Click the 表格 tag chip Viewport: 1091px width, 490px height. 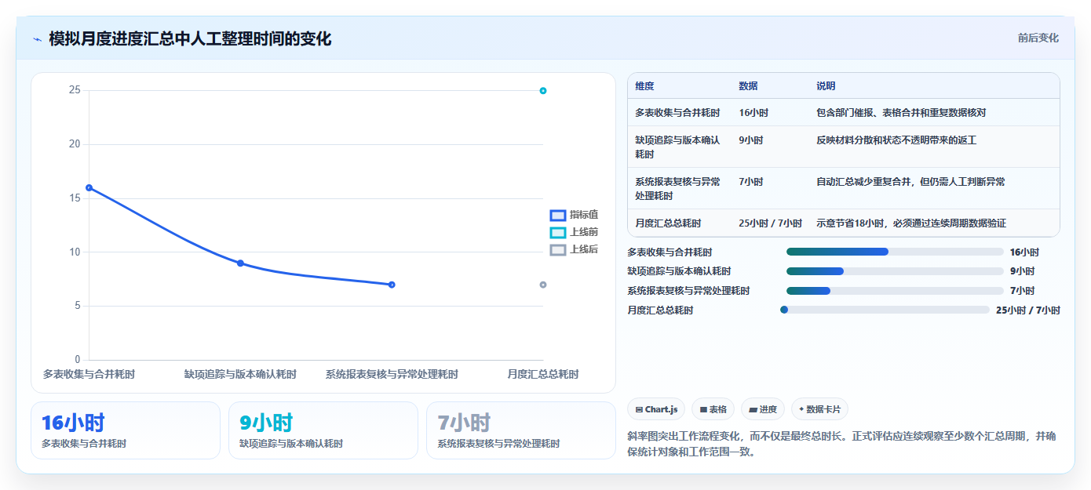click(x=713, y=409)
